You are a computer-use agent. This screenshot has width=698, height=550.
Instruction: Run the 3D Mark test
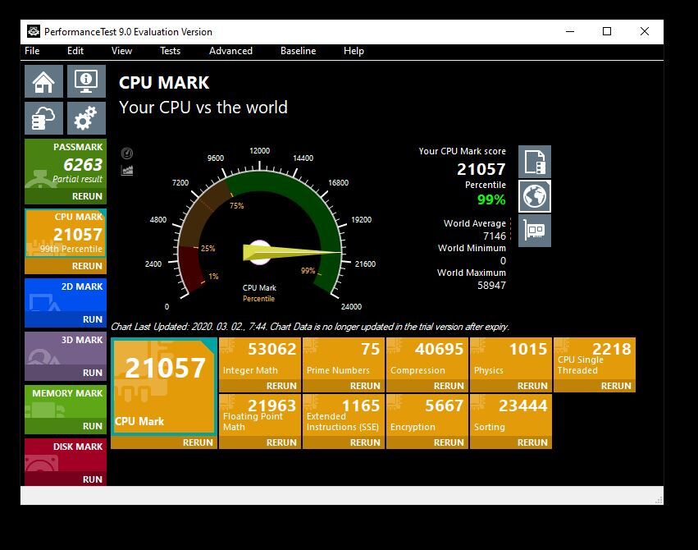pos(66,373)
